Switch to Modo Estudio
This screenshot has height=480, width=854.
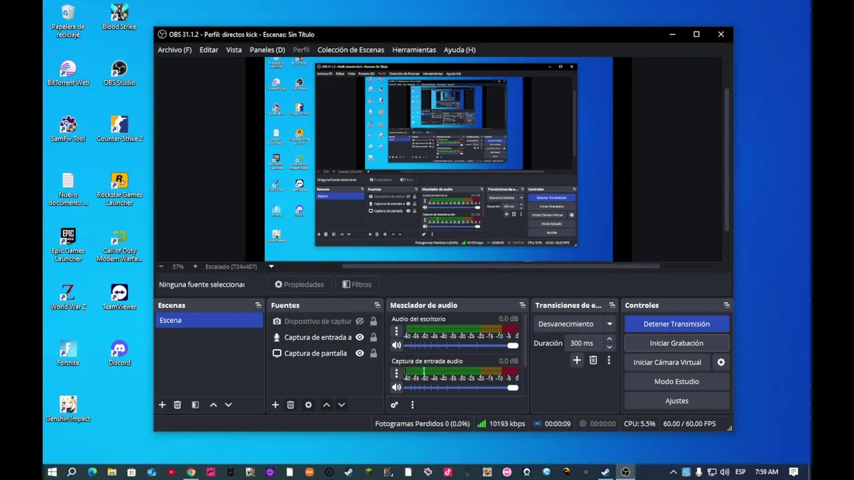click(677, 382)
